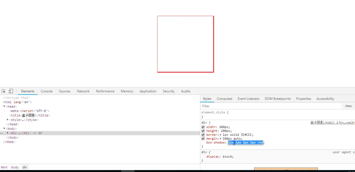Expand the margin shorthand triangle
Viewport: 355px width, 172px height.
220,139
